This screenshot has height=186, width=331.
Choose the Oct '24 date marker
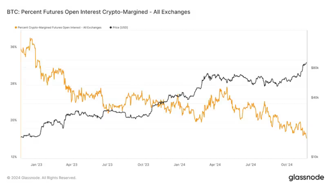(286, 164)
